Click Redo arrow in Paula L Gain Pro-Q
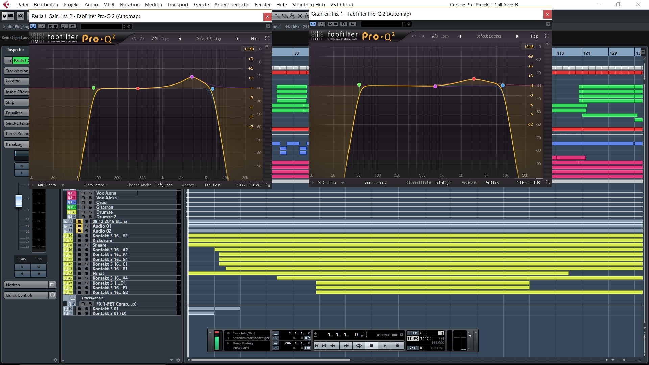 [x=142, y=39]
